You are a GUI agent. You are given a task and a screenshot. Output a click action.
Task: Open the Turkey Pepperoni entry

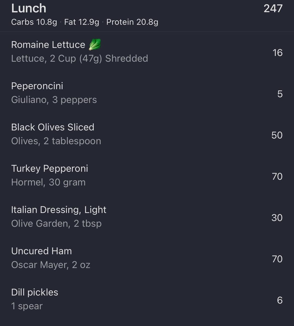tap(147, 176)
